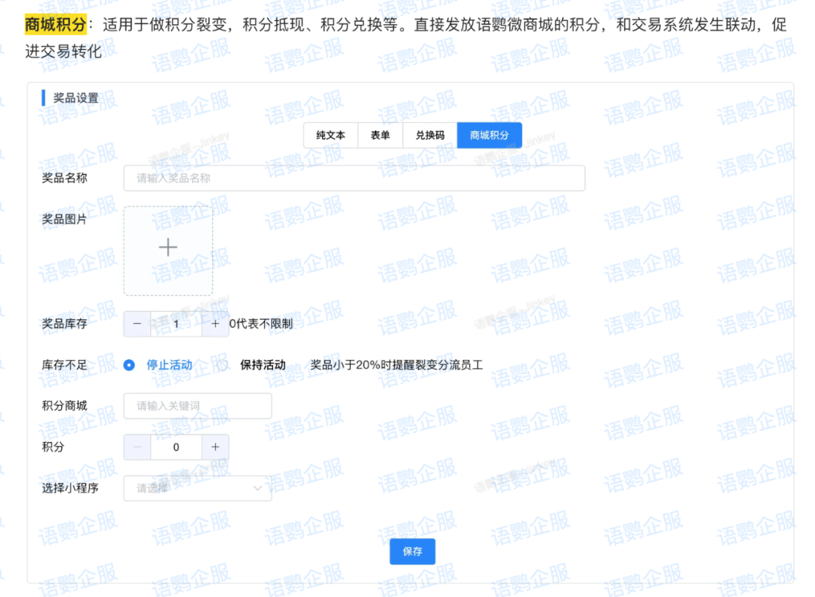Click the 保存 button
Image resolution: width=815 pixels, height=597 pixels.
point(412,552)
